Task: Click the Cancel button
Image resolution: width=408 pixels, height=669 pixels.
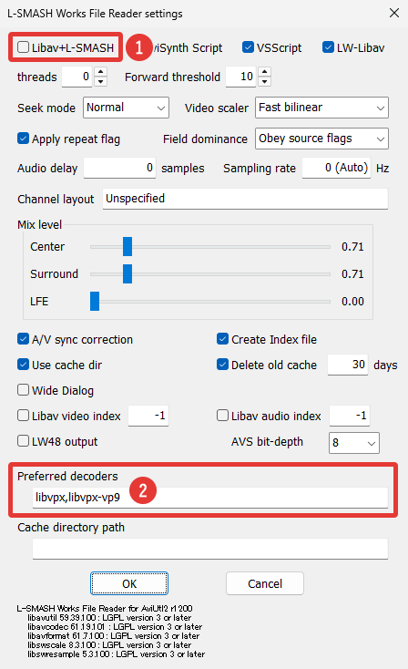Action: point(265,583)
